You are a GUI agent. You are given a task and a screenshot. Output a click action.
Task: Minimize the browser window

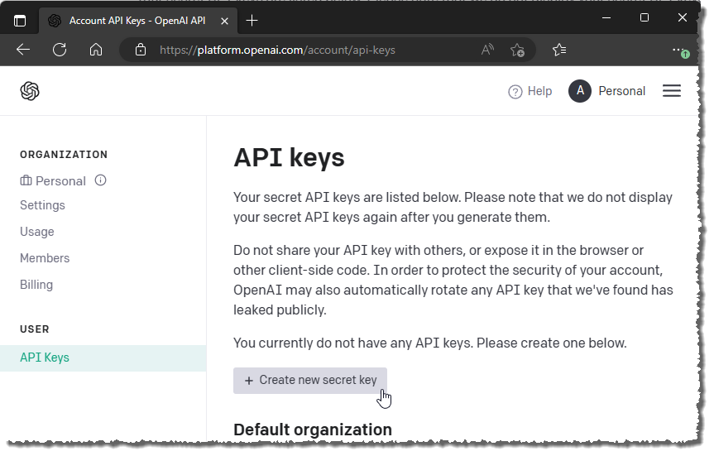tap(606, 17)
